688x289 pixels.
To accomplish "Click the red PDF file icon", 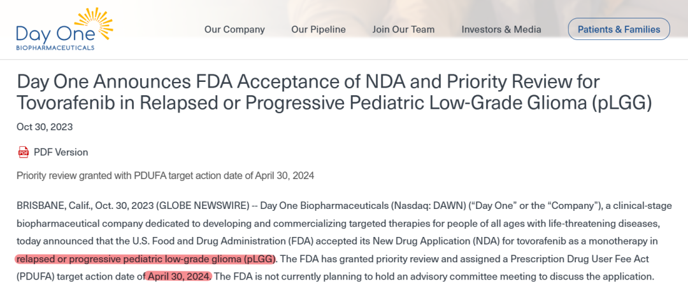I will click(x=24, y=152).
